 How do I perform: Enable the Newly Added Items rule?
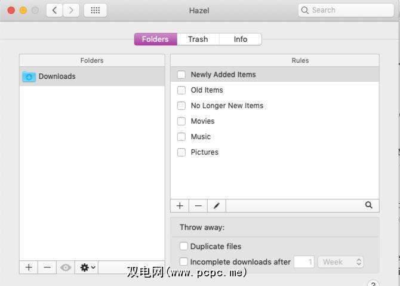coord(181,75)
